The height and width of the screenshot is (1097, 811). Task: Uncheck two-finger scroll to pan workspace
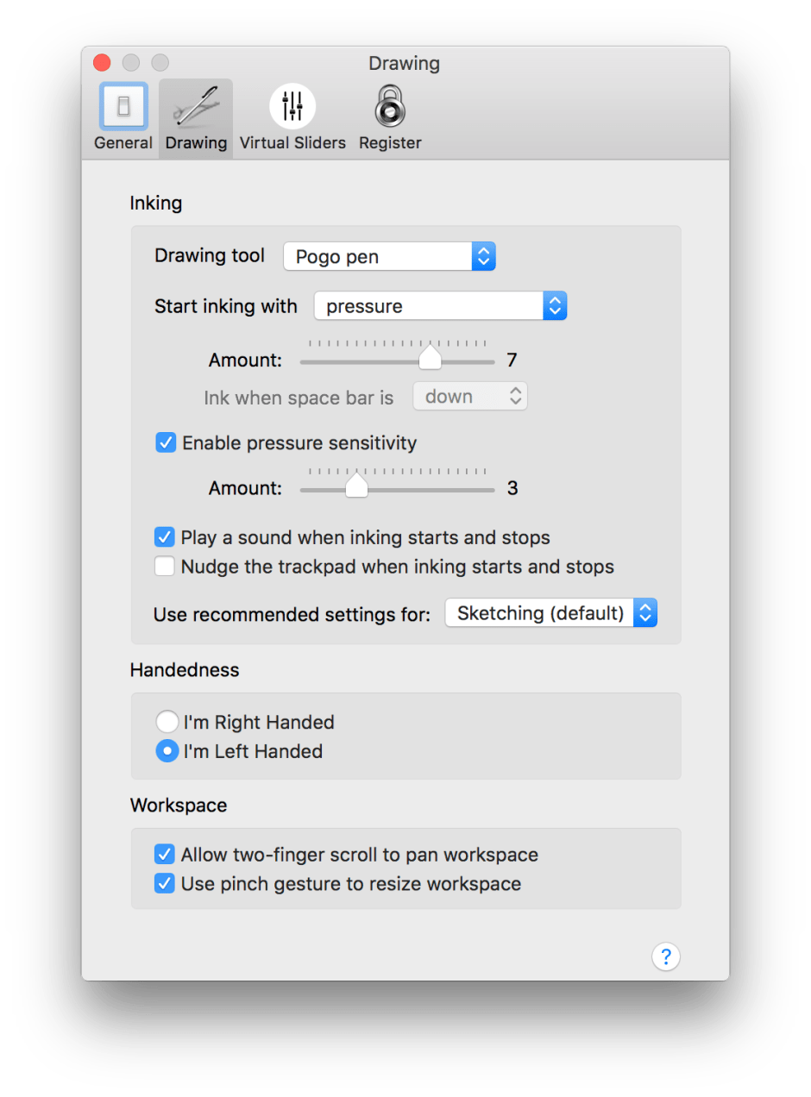pyautogui.click(x=165, y=854)
